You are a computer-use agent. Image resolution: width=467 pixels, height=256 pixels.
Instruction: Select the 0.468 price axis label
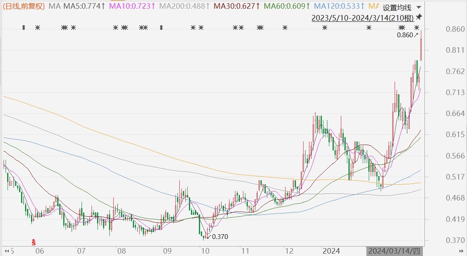pos(455,198)
